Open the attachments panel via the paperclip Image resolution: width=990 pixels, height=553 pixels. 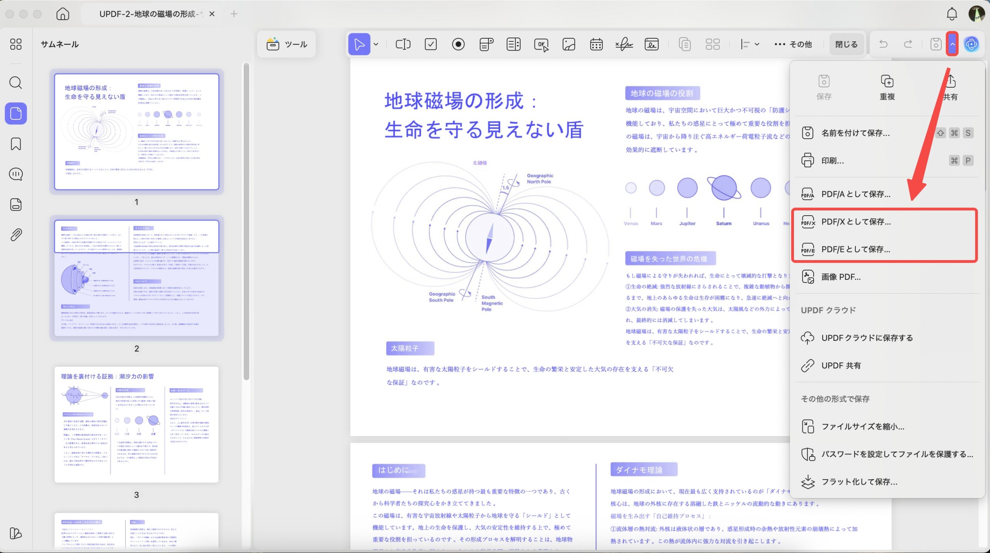pos(15,235)
